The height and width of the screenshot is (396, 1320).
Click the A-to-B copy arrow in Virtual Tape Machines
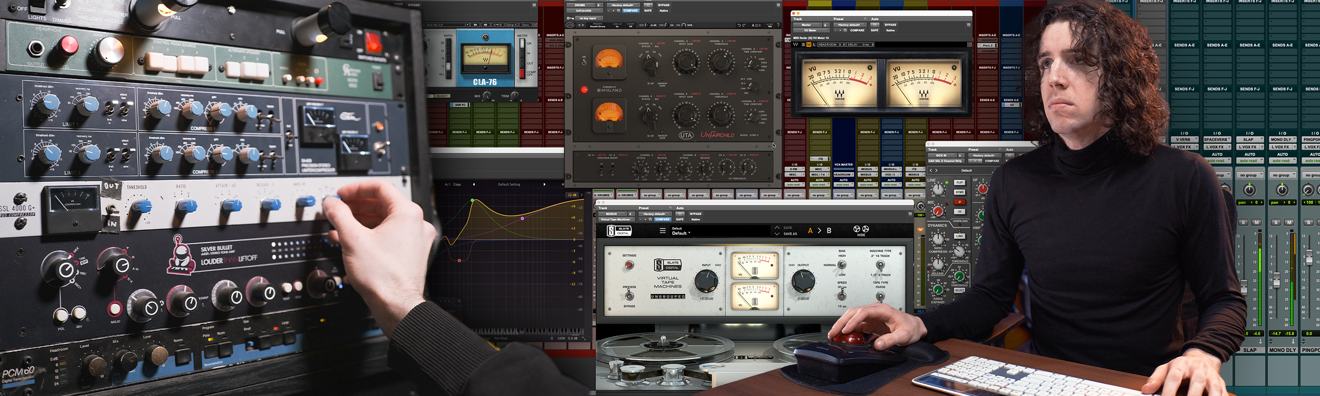pyautogui.click(x=819, y=231)
